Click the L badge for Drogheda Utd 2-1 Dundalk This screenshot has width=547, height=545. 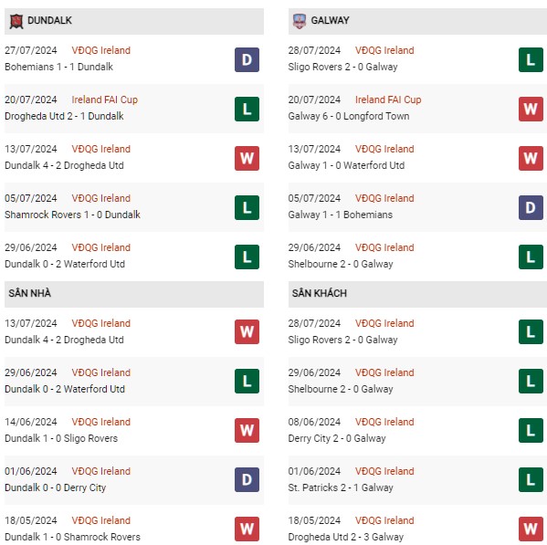[x=247, y=109]
